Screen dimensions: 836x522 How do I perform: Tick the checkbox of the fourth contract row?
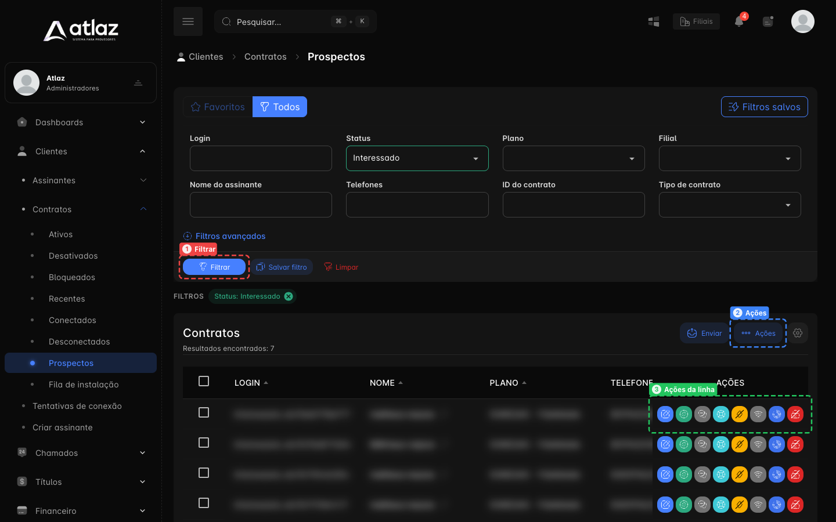[204, 503]
